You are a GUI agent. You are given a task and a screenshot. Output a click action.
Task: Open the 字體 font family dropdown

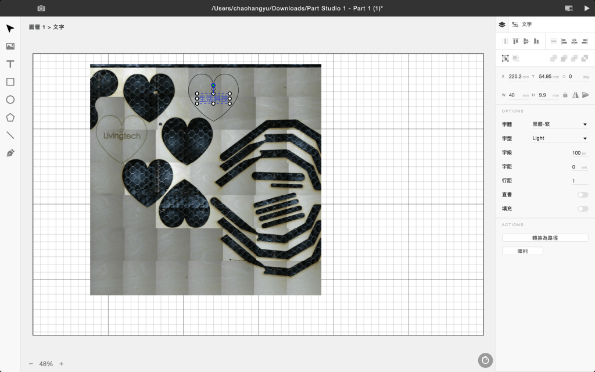(560, 124)
